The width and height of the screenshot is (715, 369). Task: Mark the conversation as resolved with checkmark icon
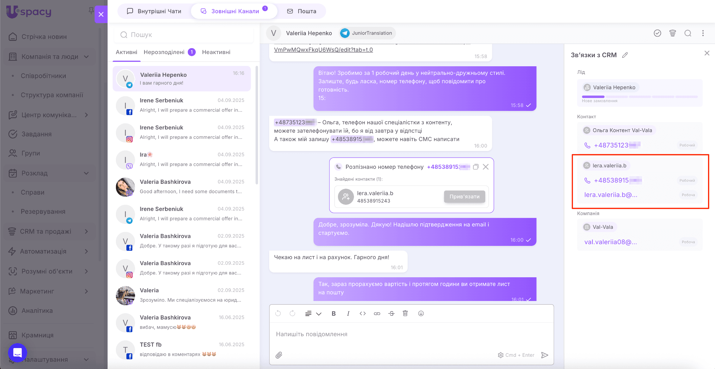click(657, 33)
